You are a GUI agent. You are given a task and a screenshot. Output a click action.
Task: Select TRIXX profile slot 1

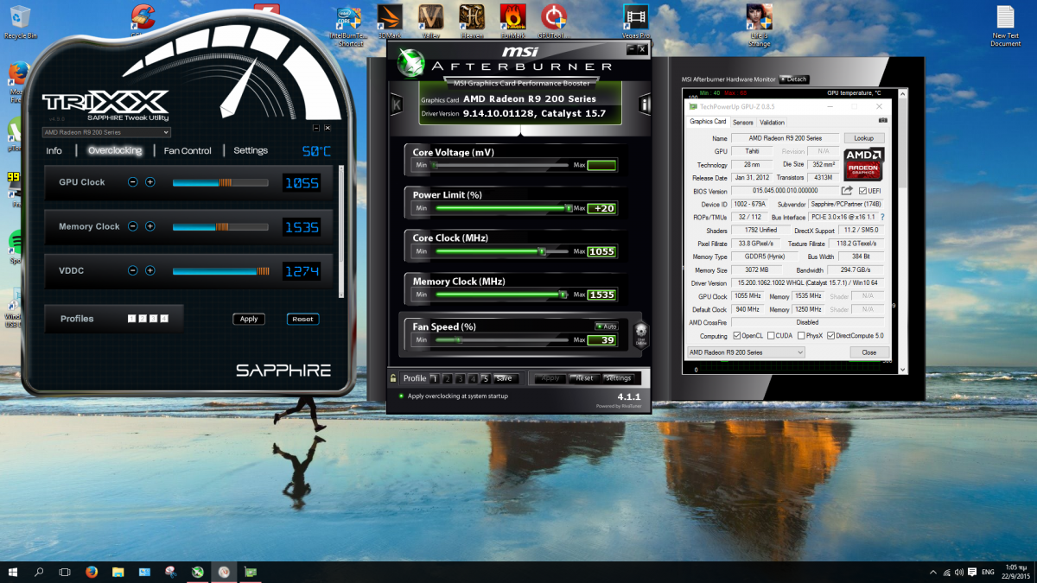pos(131,319)
